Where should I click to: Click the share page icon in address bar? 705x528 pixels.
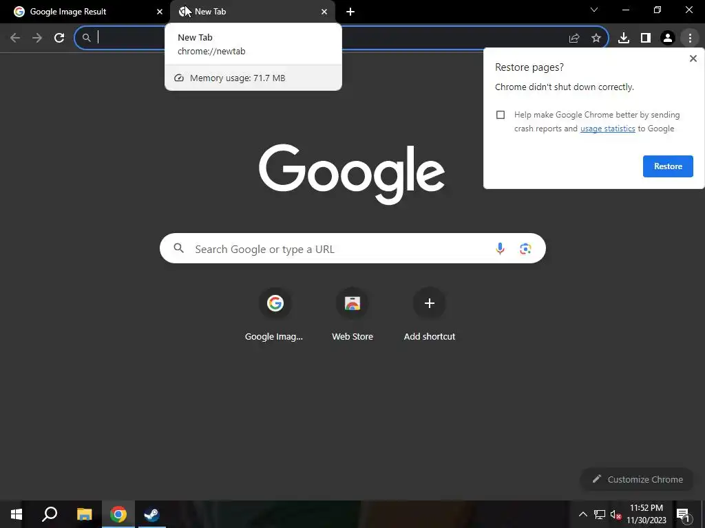click(x=574, y=38)
